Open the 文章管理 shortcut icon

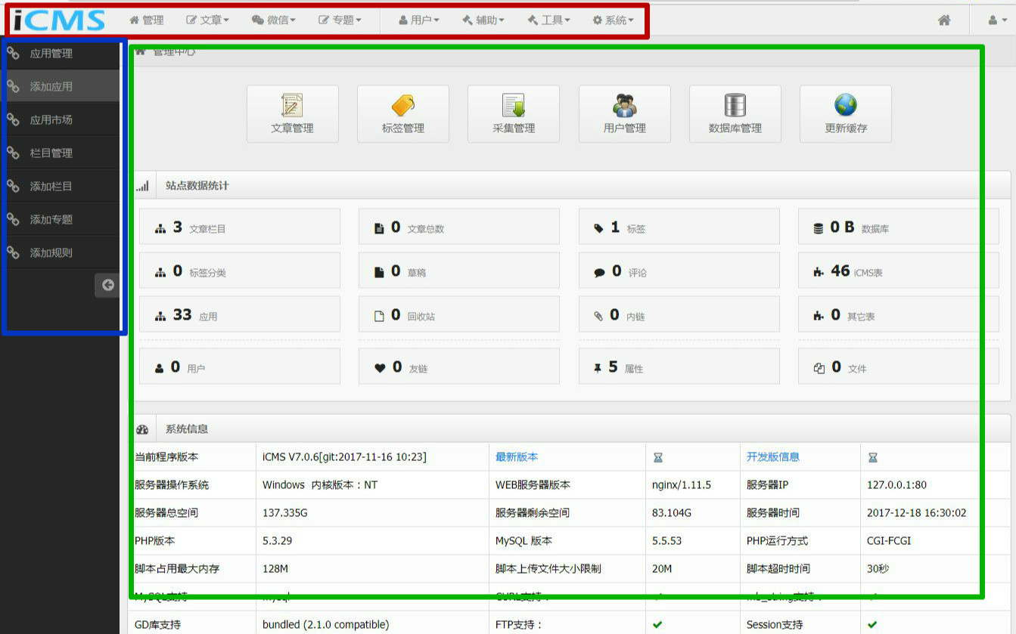click(292, 114)
